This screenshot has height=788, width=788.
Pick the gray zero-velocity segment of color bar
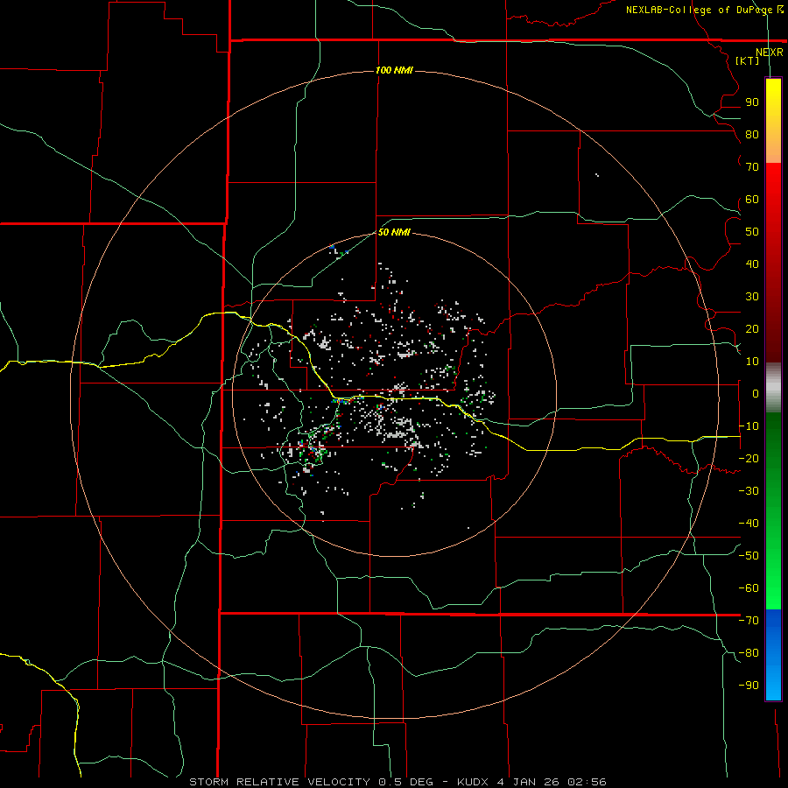pos(773,388)
